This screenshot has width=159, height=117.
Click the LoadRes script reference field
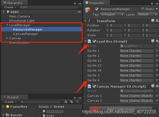pyautogui.click(x=137, y=46)
